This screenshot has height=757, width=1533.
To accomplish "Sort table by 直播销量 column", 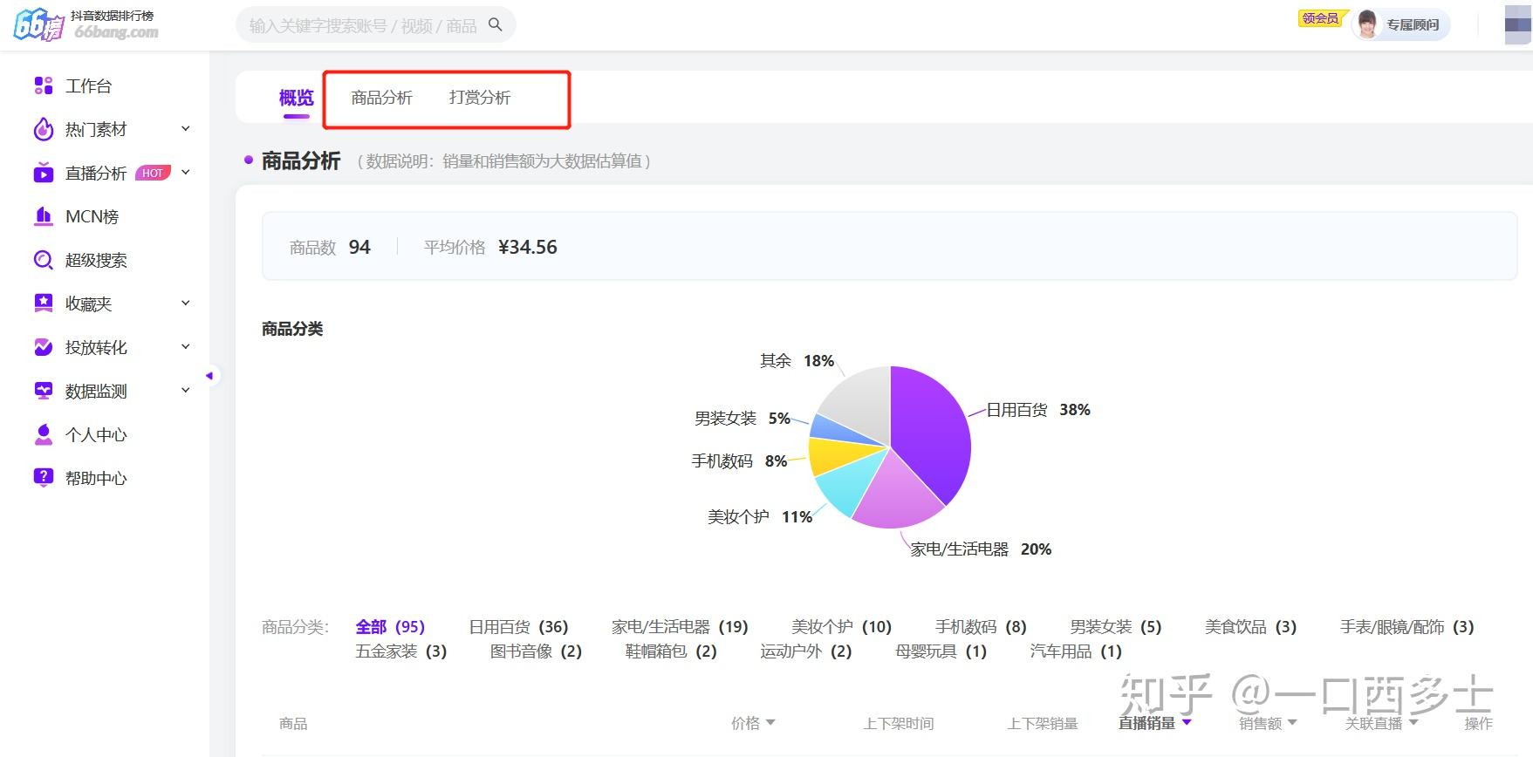I will coord(1155,723).
